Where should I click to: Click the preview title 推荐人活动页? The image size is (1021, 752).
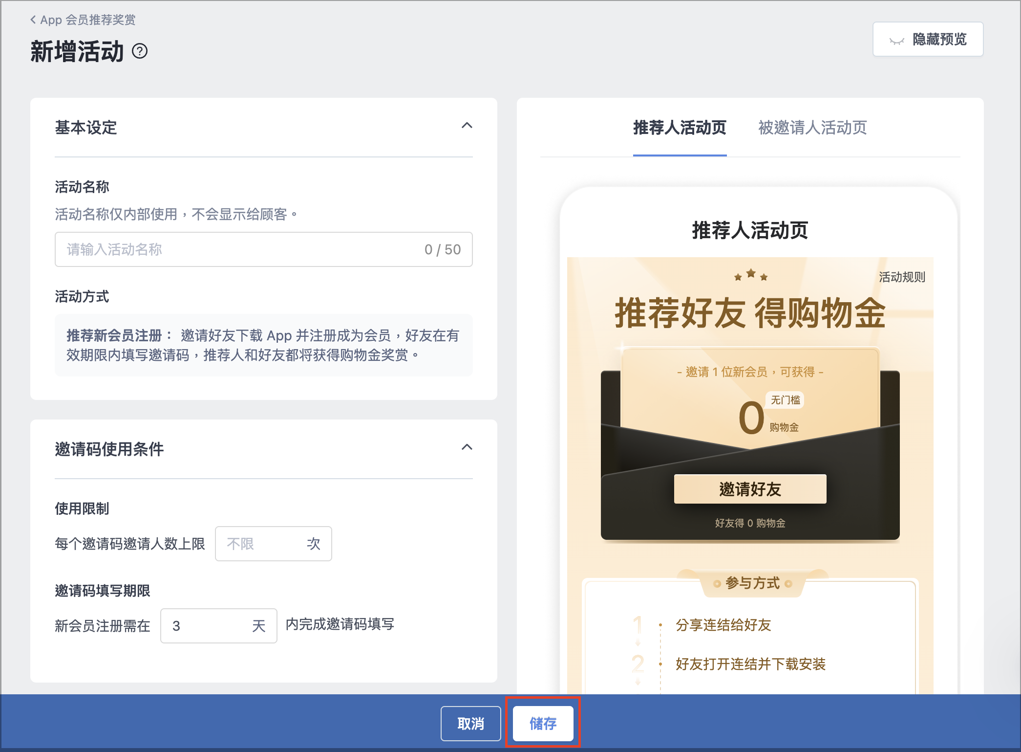tap(750, 230)
